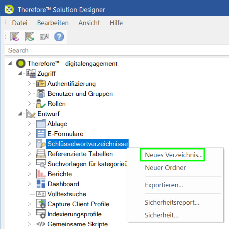Click the Referenzierte Tabellen drawer icon

click(x=41, y=154)
